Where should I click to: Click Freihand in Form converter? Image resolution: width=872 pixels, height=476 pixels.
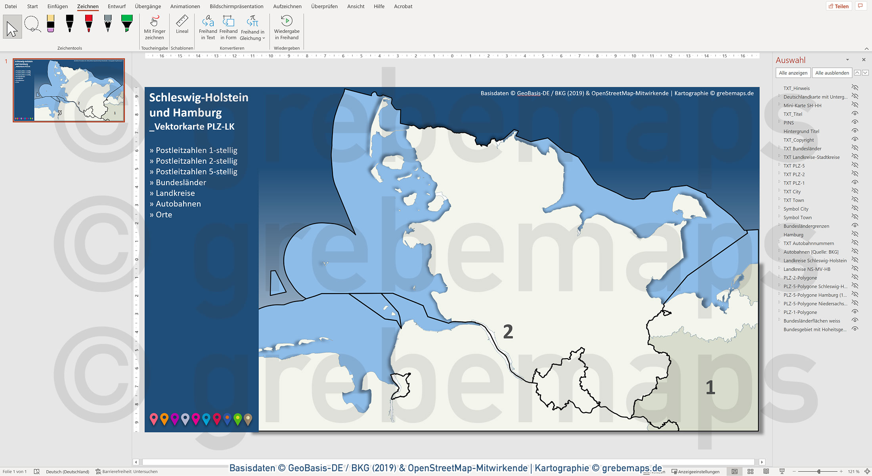point(228,28)
